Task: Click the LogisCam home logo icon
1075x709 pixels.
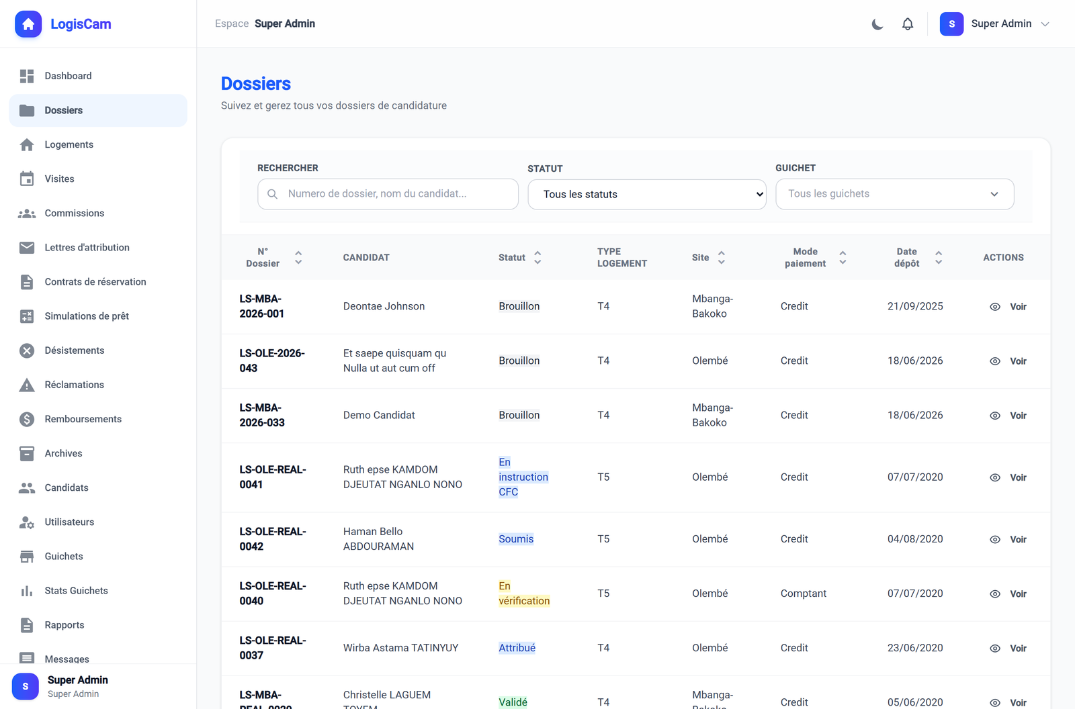Action: pos(28,24)
